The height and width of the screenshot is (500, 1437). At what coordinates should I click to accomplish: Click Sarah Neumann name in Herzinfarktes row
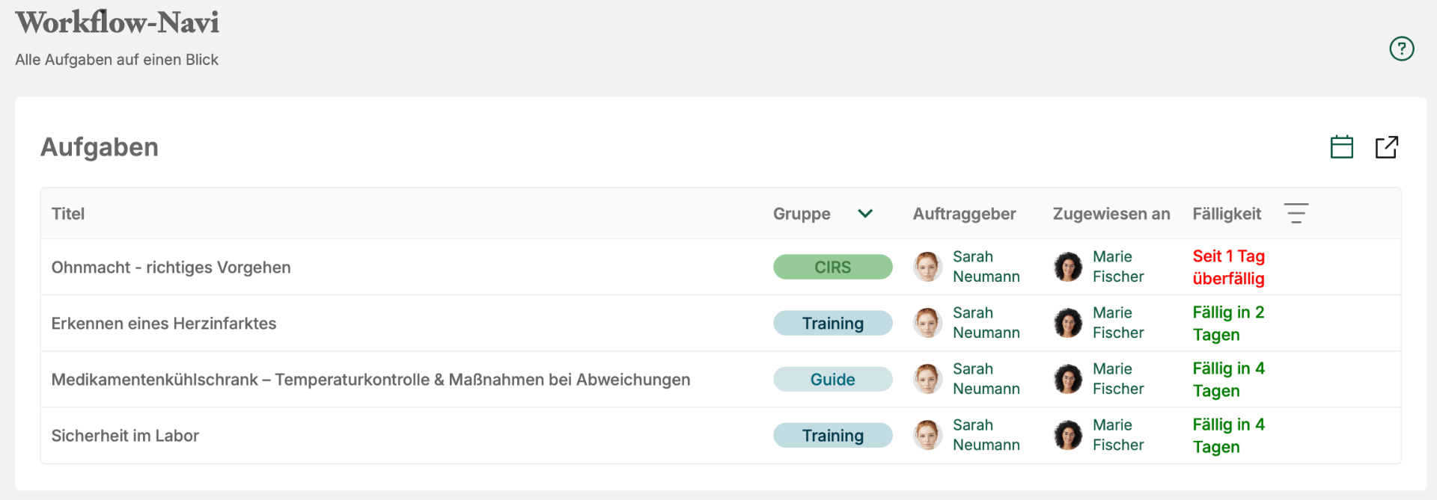click(x=986, y=323)
